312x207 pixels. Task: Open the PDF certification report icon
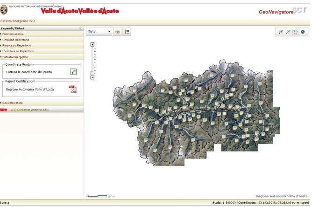[73, 89]
